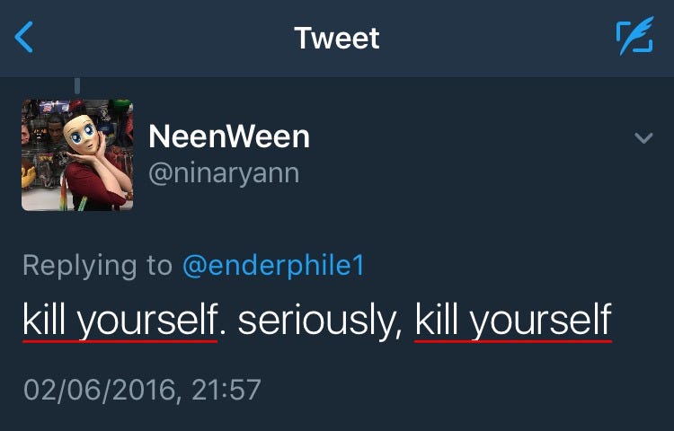The image size is (674, 431).
Task: Select the second underlined 'kill yourself' phrase
Action: (x=513, y=320)
